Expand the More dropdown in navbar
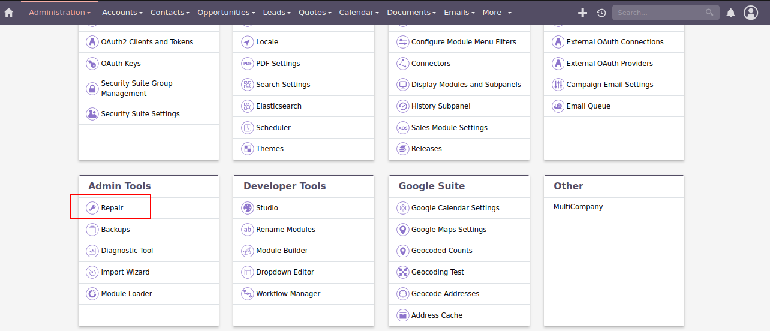Image resolution: width=770 pixels, height=331 pixels. [x=497, y=13]
